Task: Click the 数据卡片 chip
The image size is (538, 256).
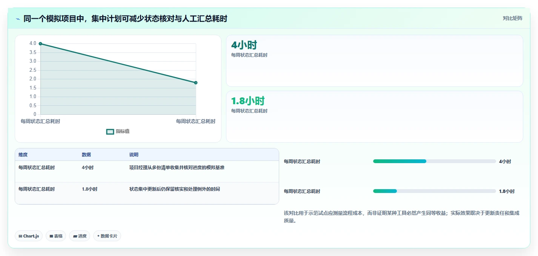Action: [107, 236]
